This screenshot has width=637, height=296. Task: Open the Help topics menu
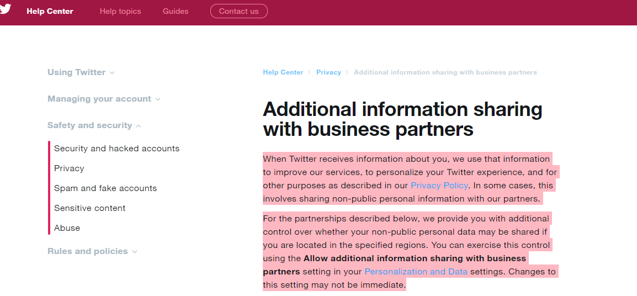120,12
